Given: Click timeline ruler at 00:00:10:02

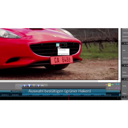Looking at the screenshot, I should 108,95.
